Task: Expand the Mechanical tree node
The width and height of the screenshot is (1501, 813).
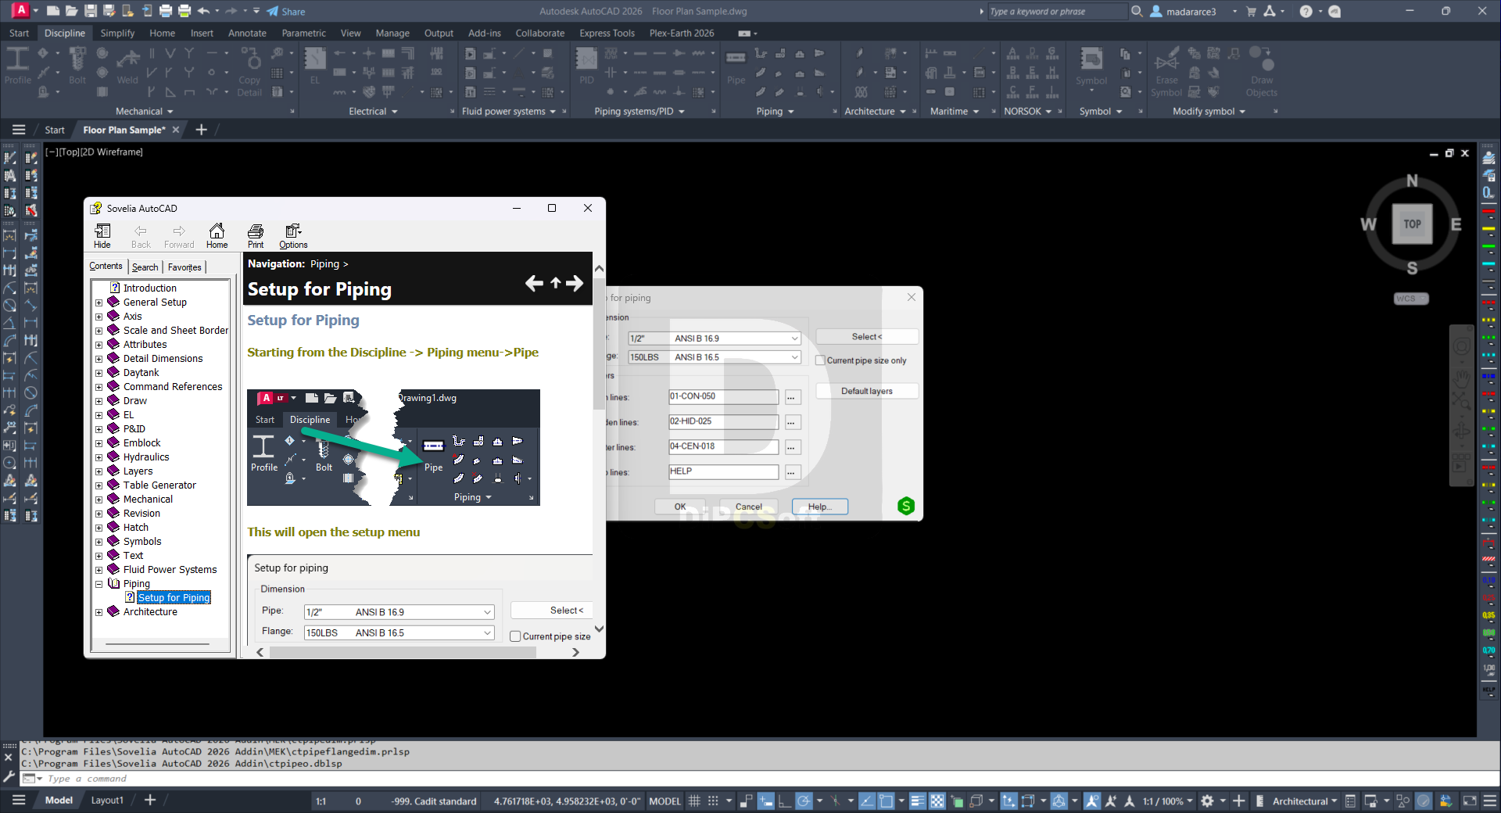Action: 99,500
